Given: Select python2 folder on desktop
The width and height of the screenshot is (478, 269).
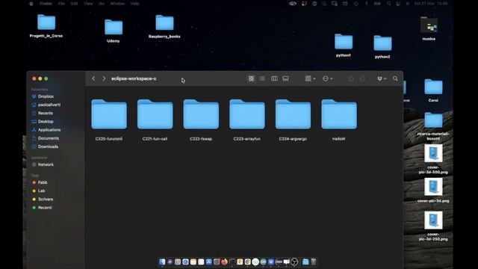Looking at the screenshot, I should [382, 43].
